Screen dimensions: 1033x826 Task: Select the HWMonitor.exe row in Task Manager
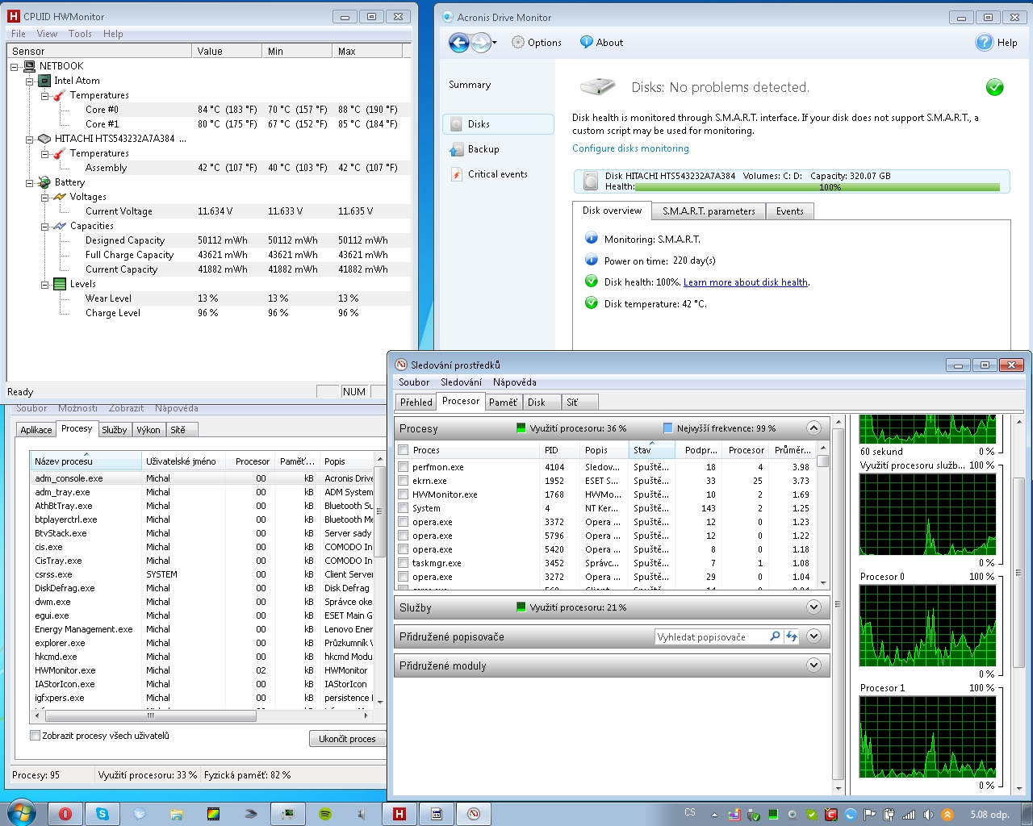click(202, 670)
